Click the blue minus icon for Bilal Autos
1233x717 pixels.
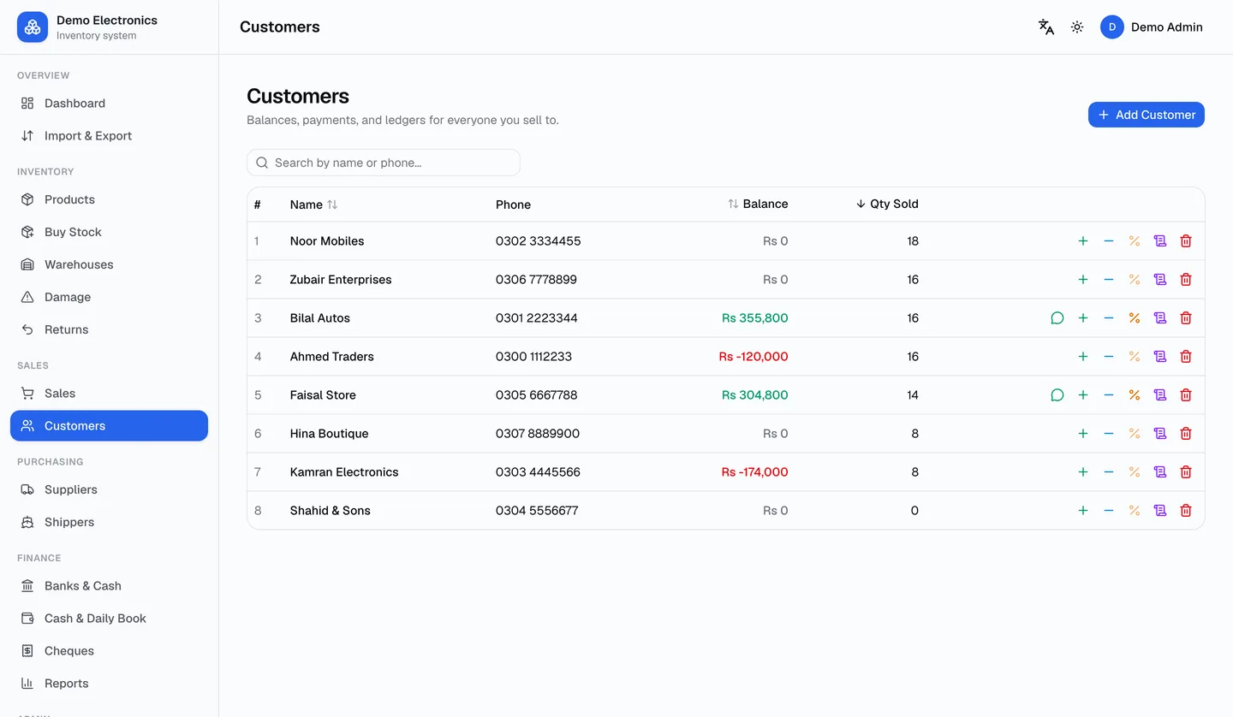point(1109,318)
